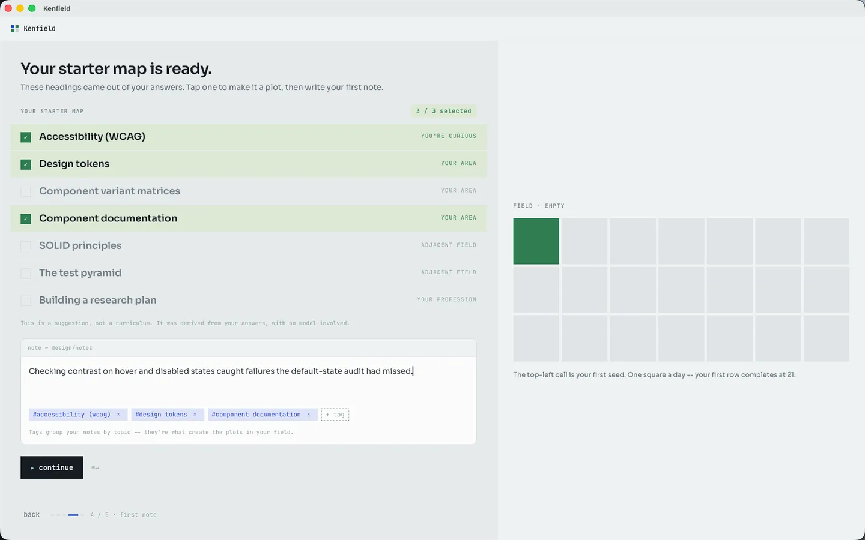Click the "YOUR PROFESSION" label
This screenshot has width=865, height=540.
[447, 299]
